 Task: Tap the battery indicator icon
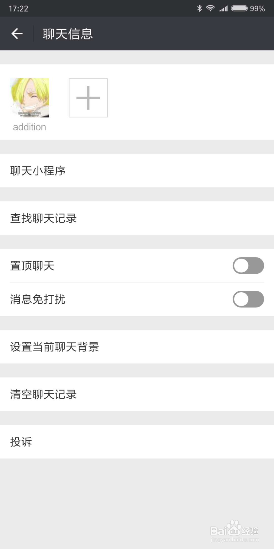(x=239, y=8)
